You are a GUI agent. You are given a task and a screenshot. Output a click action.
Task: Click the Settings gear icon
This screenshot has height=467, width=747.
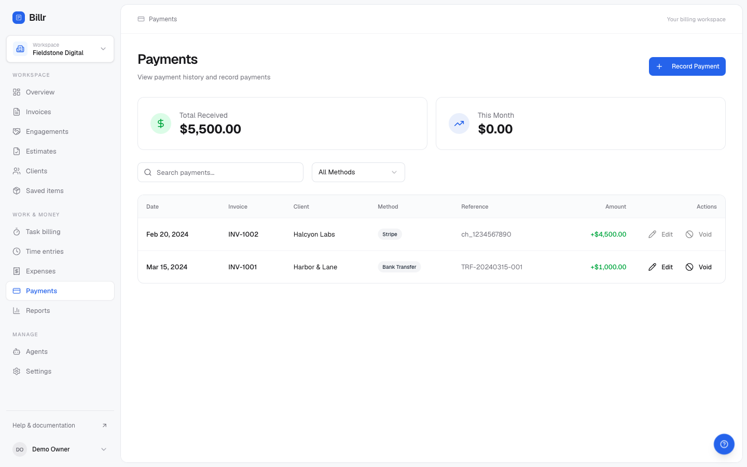(17, 372)
